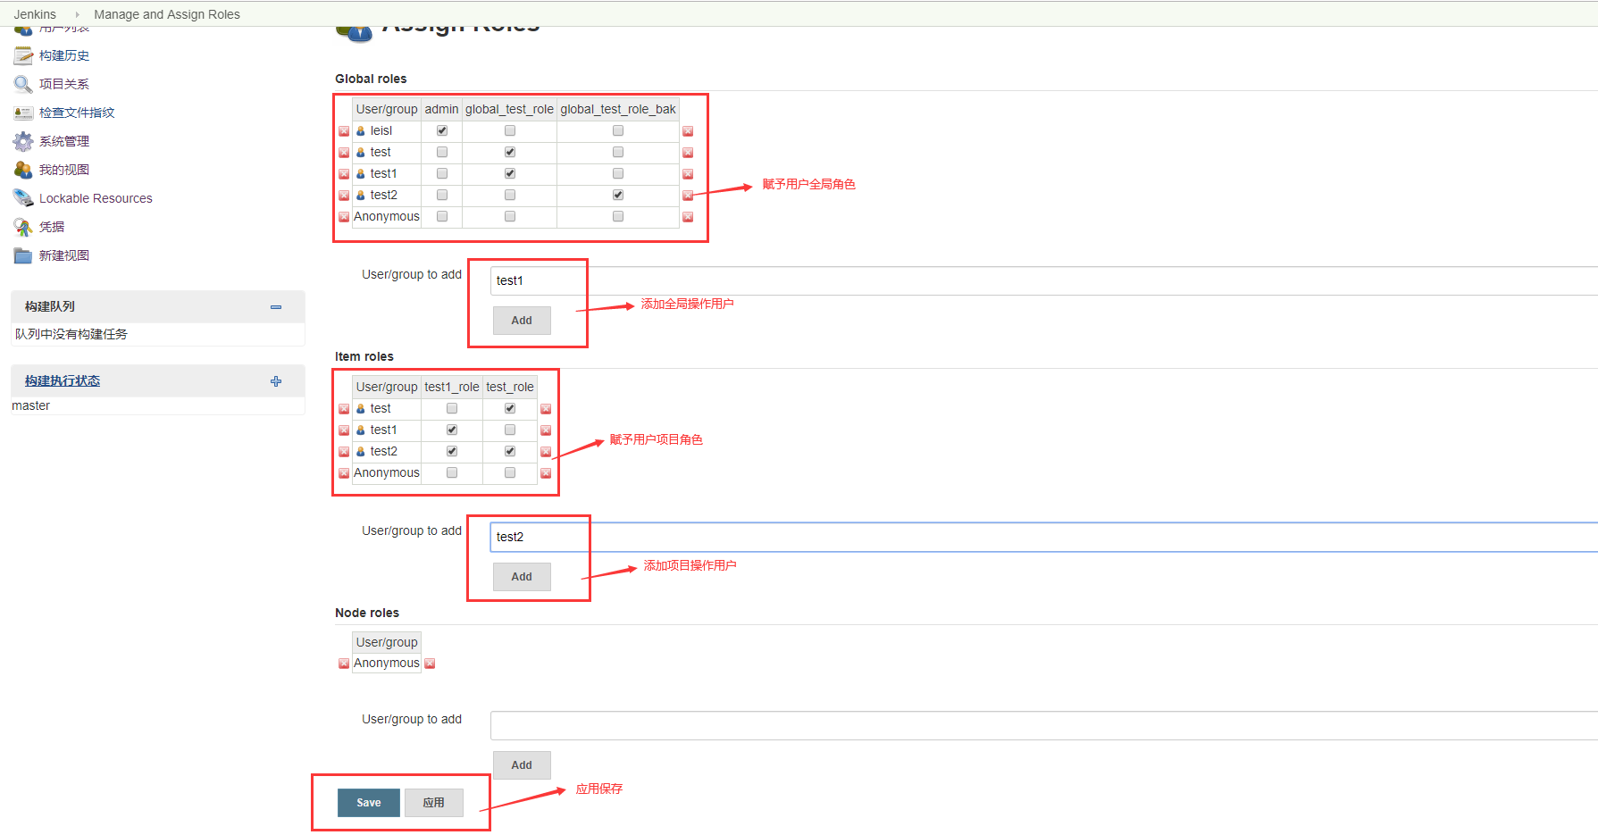Click the Lockable Resources icon
The height and width of the screenshot is (835, 1598).
pyautogui.click(x=23, y=198)
